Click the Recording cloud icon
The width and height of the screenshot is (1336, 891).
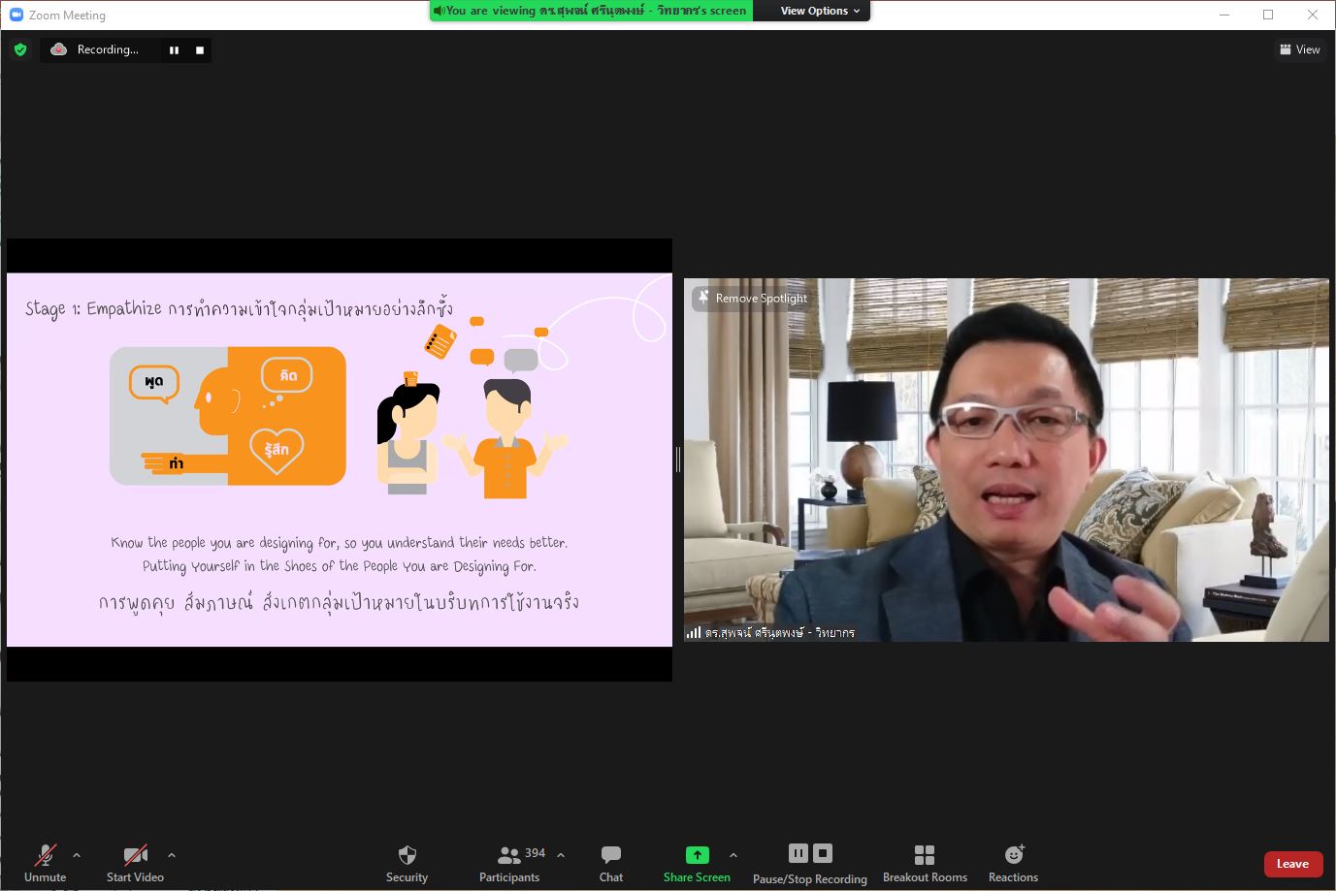pos(59,49)
